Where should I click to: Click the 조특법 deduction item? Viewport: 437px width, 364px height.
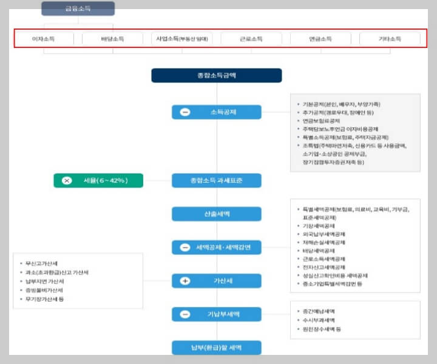point(355,153)
